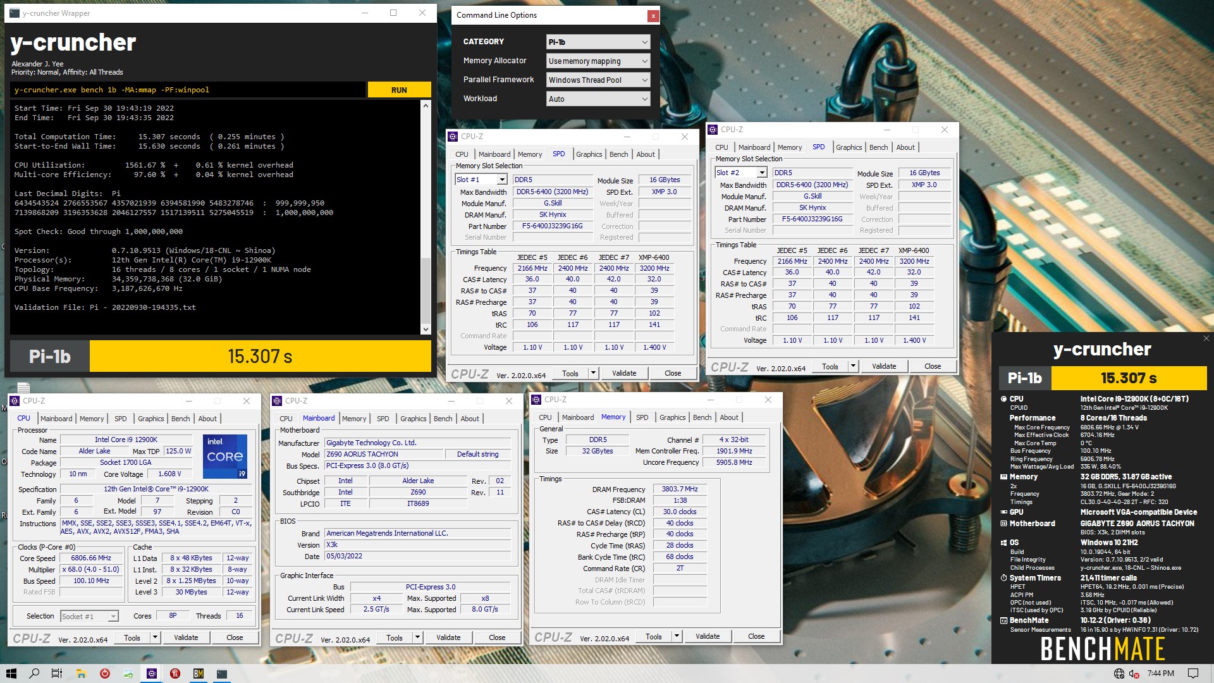The width and height of the screenshot is (1214, 683).
Task: Open Memory tab in CPU-Z CPU window
Action: click(x=91, y=419)
